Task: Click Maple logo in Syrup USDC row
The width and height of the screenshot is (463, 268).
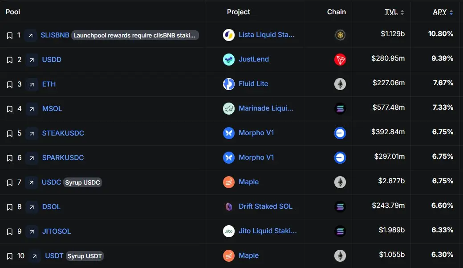Action: tap(228, 182)
